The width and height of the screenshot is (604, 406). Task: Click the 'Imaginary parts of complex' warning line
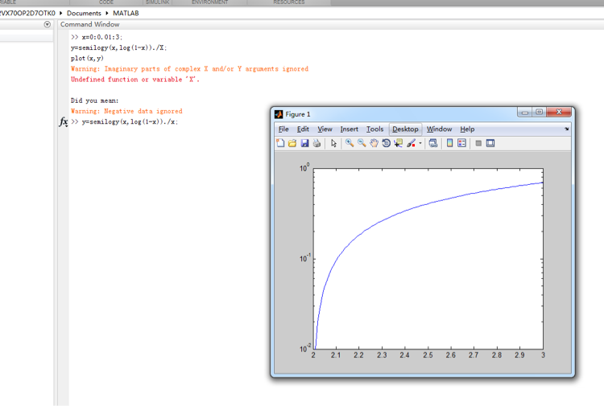coord(189,69)
